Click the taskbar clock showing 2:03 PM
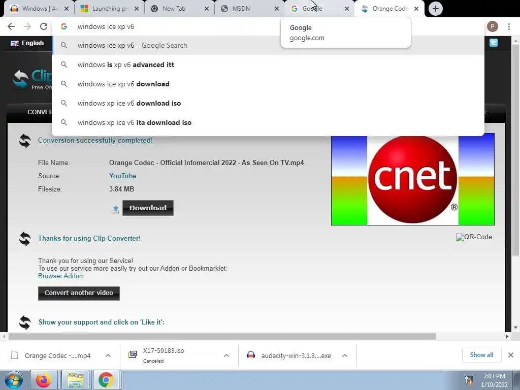 click(494, 380)
